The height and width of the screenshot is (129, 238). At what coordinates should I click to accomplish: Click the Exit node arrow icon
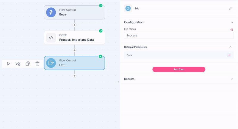[x=51, y=63]
